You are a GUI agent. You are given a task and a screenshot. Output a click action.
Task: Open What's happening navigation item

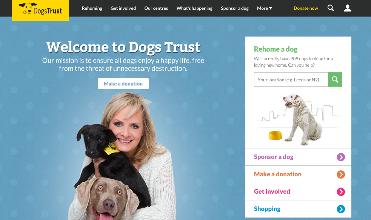click(x=194, y=8)
